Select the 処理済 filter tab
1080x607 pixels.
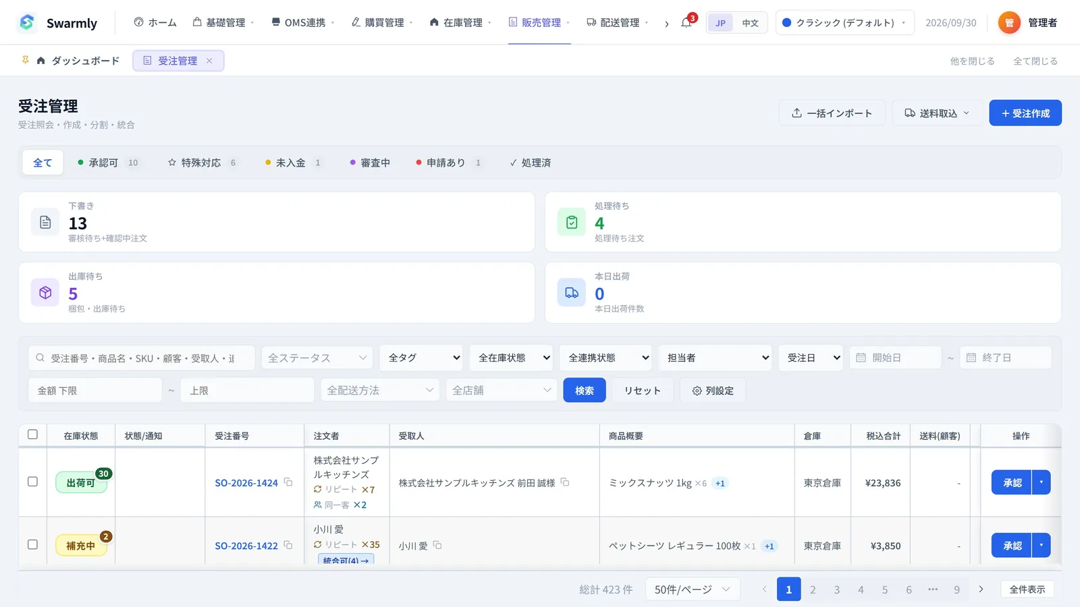click(531, 163)
